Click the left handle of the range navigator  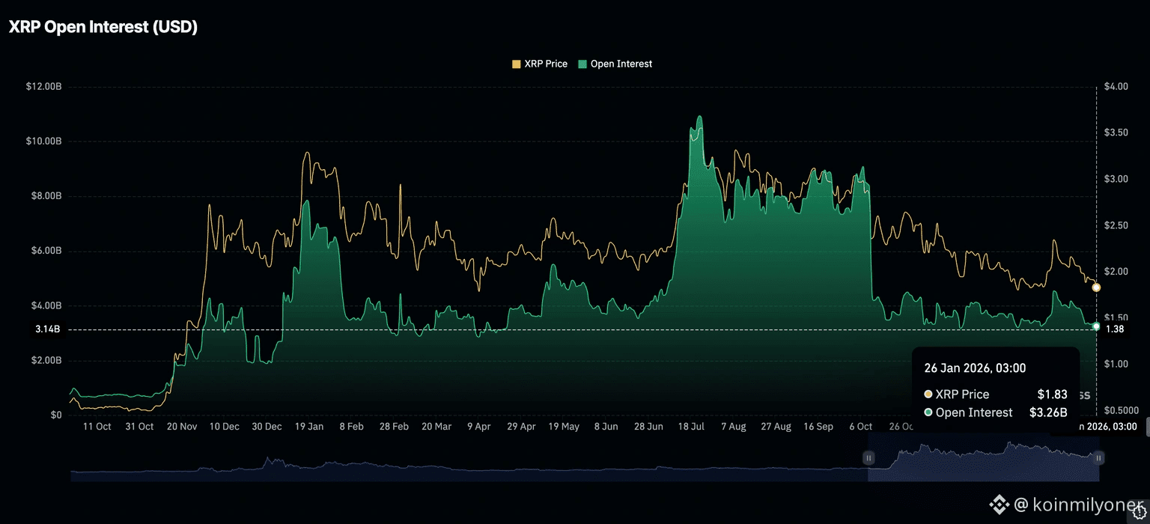click(868, 457)
